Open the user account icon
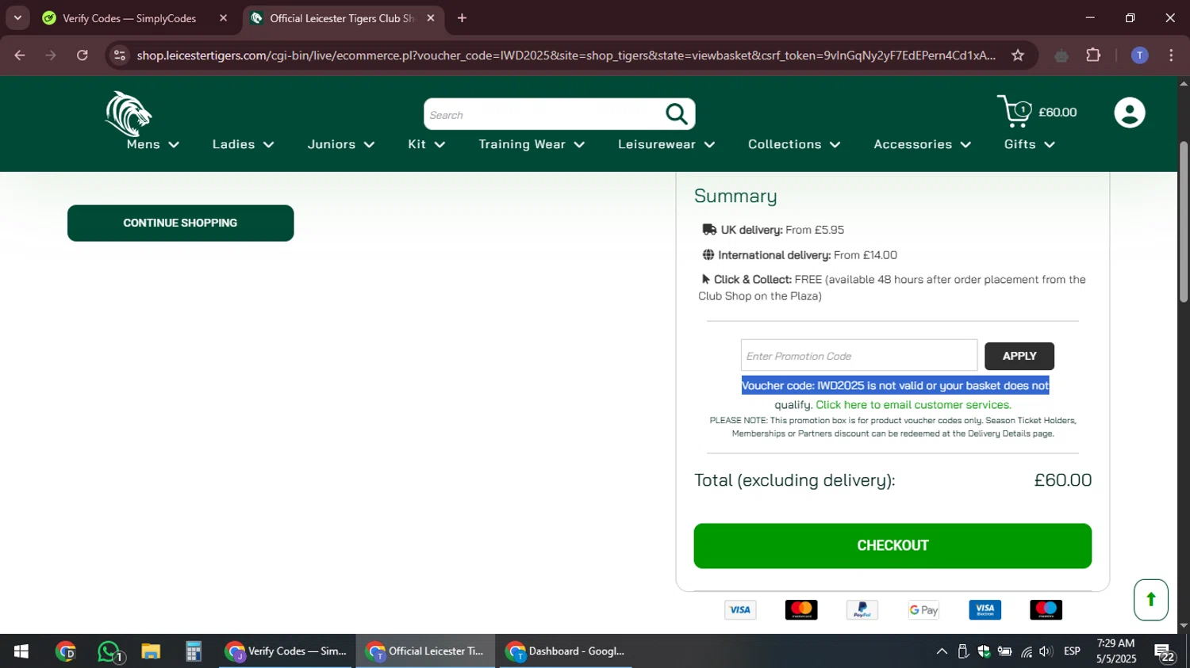Screen dimensions: 1190x668 point(1129,113)
